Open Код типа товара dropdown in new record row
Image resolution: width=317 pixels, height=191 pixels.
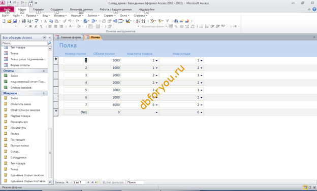point(156,112)
